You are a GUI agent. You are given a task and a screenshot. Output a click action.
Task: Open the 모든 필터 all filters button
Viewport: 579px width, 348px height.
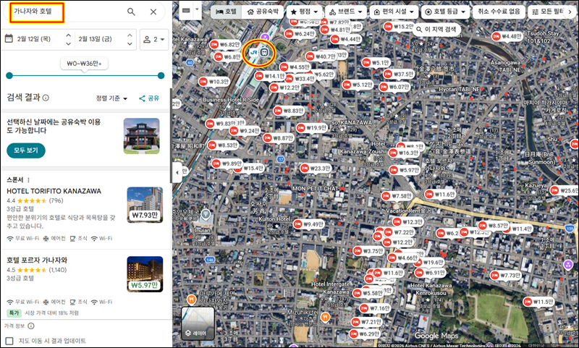547,12
